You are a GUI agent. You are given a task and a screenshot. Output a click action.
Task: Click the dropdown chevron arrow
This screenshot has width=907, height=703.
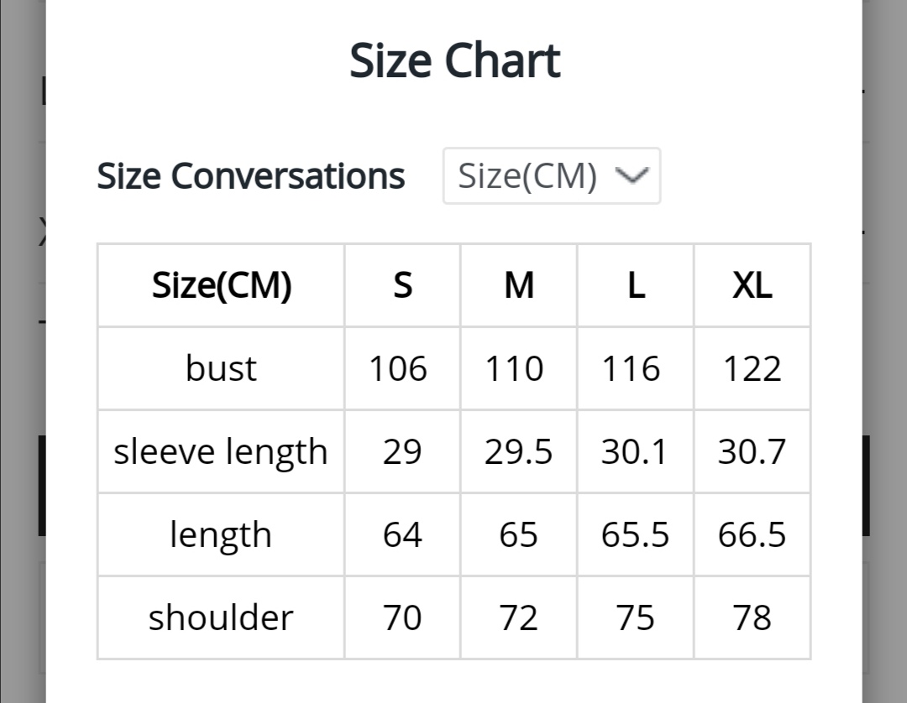(x=632, y=175)
